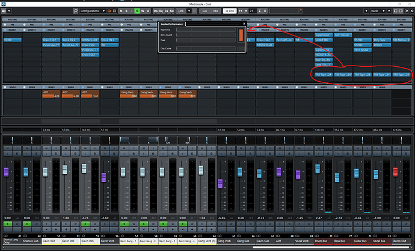Solo the Gavin 003 channel
This screenshot has height=251, width=415.
tap(75, 148)
